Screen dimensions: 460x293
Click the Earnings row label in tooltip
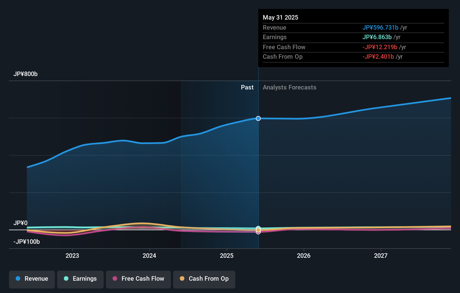click(275, 37)
